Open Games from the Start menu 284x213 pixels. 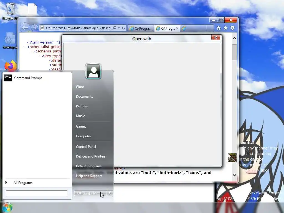[x=81, y=126]
